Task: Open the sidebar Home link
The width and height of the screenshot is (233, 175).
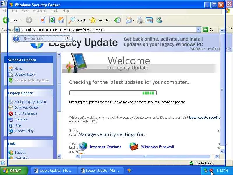Action: click(19, 69)
